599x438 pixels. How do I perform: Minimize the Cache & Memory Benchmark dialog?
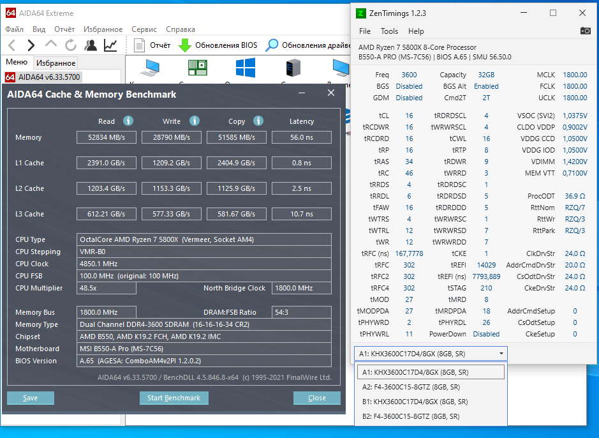pos(302,93)
